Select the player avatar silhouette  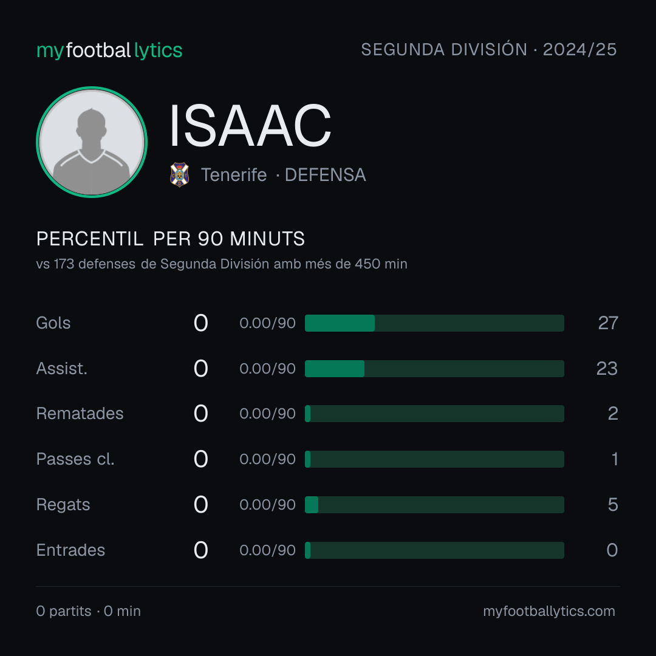pyautogui.click(x=92, y=142)
